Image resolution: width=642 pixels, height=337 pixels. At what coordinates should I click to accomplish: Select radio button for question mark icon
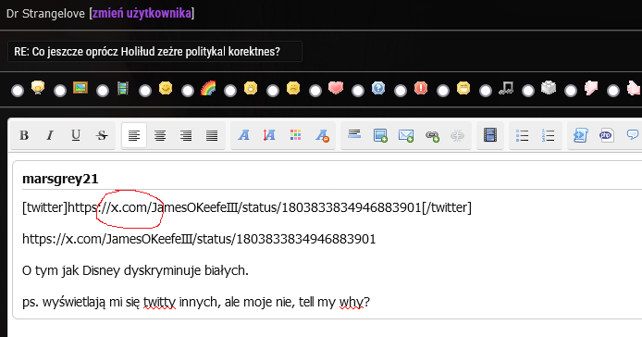(358, 91)
